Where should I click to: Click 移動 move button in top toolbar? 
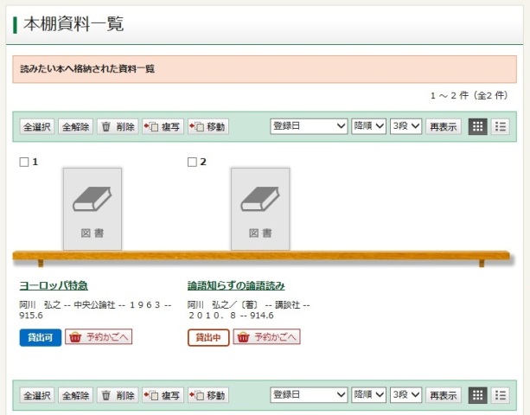[208, 127]
